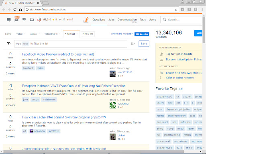
Task: Bookmark this page with star icon
Action: point(176,10)
